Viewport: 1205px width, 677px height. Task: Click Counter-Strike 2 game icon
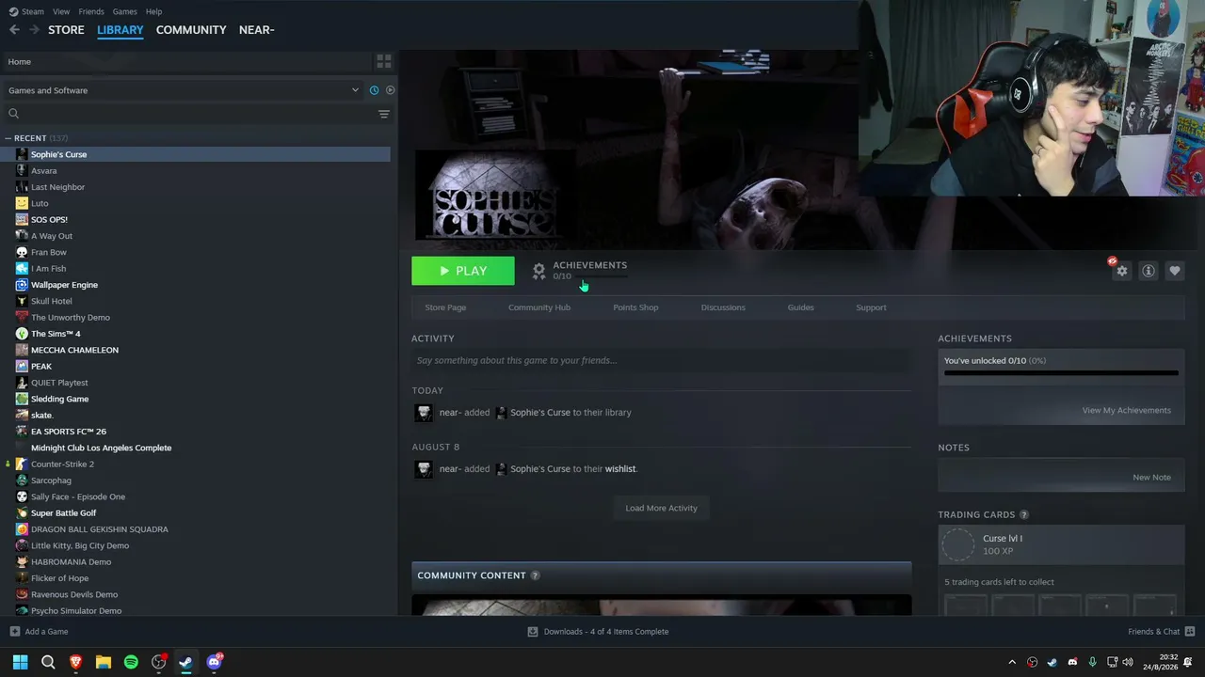22,464
